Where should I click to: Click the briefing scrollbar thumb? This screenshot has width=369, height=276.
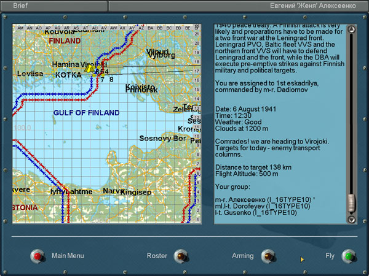[351, 202]
